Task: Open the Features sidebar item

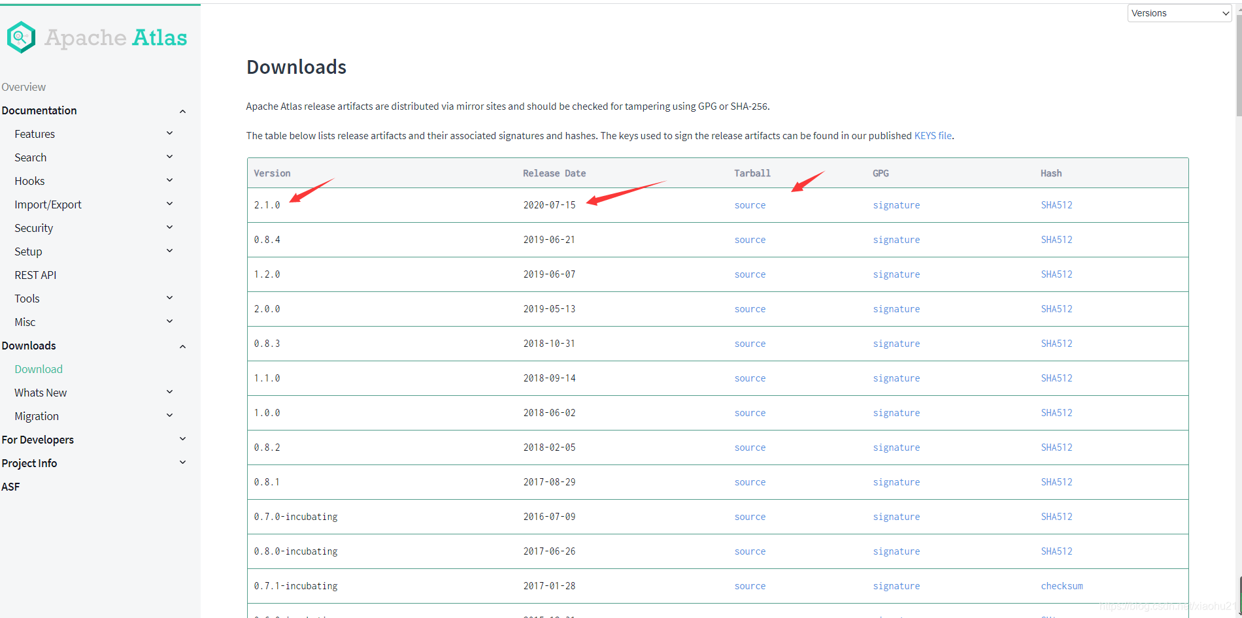Action: pyautogui.click(x=35, y=134)
